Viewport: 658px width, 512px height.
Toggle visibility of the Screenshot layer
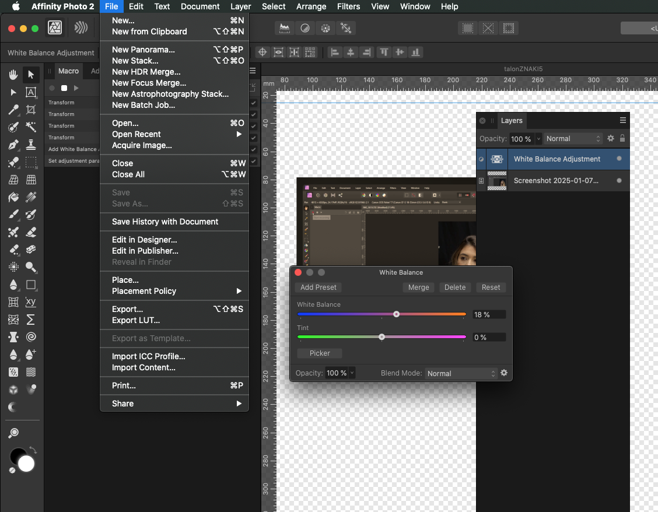[x=619, y=180]
